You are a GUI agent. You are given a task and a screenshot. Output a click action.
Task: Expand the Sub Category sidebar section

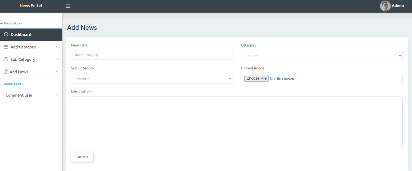(57, 59)
